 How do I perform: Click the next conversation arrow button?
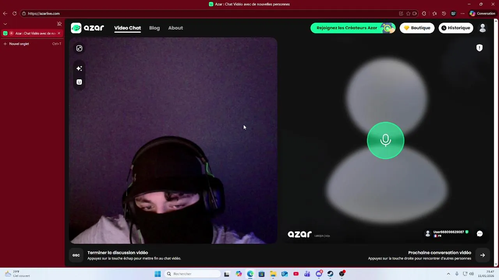(x=483, y=255)
